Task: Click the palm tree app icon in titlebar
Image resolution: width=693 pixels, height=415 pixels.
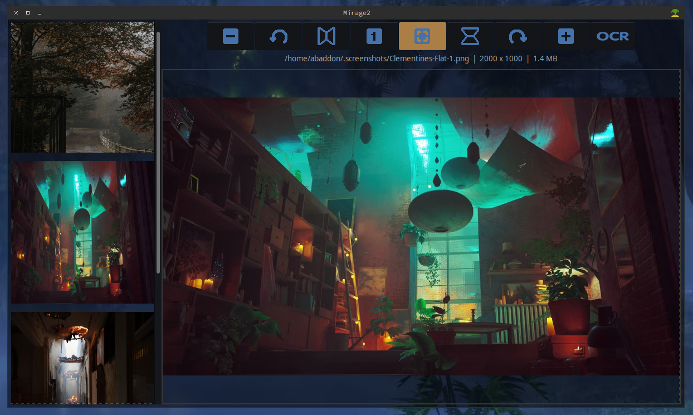Action: pyautogui.click(x=675, y=12)
